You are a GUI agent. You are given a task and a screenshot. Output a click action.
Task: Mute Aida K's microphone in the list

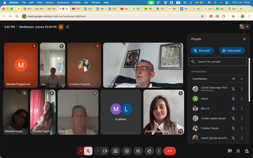point(233,99)
